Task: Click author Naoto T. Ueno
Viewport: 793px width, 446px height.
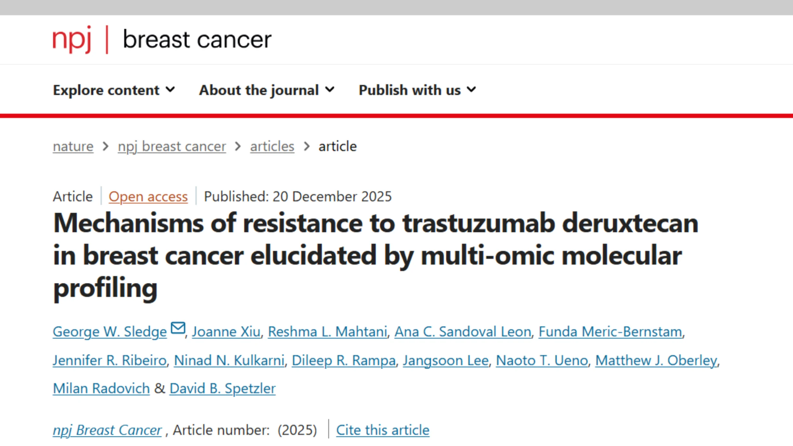Action: pos(542,360)
